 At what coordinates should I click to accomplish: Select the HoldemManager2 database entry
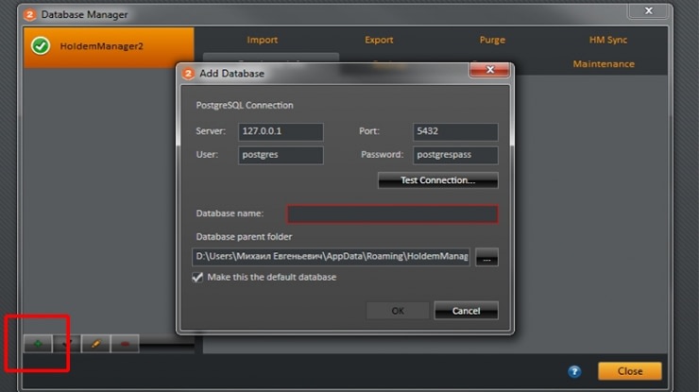[x=109, y=47]
